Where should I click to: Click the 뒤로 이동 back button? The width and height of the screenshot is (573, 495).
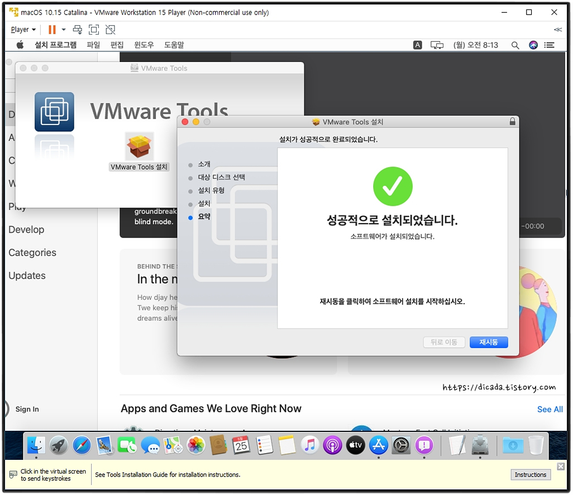coord(444,342)
